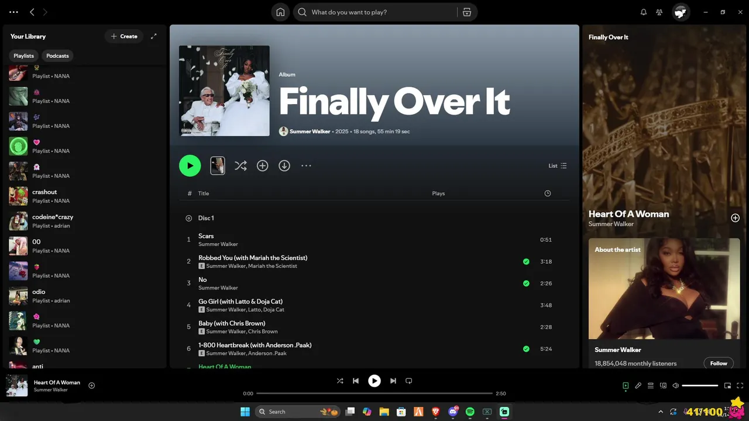Select the Scars track row
749x421 pixels.
pos(374,240)
